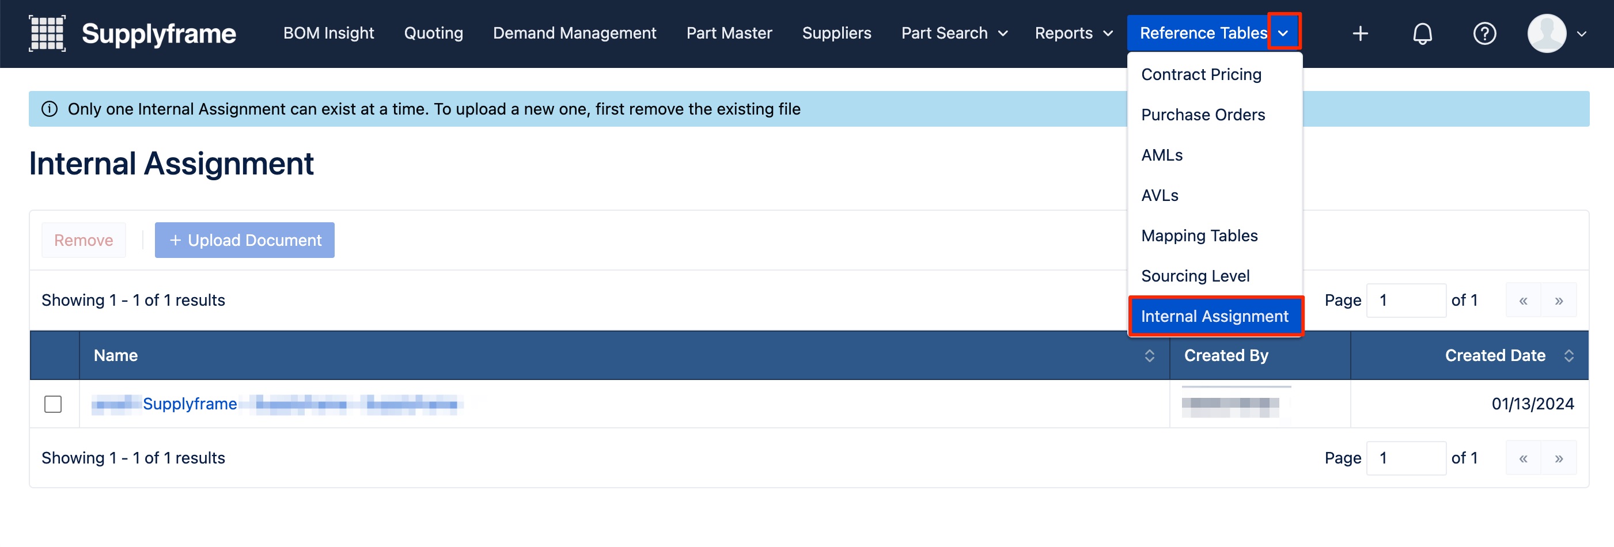Click the Remove button

pos(84,240)
